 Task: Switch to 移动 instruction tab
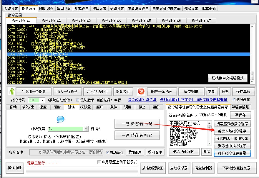[x=13, y=107]
